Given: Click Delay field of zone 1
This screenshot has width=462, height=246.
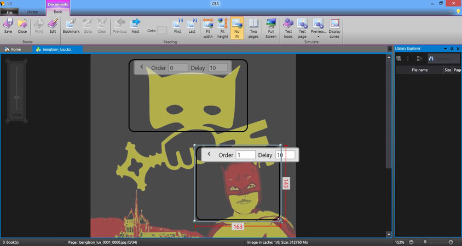Looking at the screenshot, I should pos(285,155).
